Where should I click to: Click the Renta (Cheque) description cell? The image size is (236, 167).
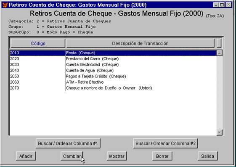coord(81,53)
